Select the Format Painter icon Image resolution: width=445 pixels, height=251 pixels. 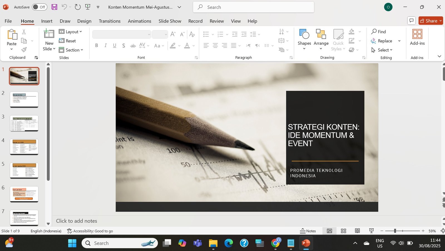click(x=24, y=49)
